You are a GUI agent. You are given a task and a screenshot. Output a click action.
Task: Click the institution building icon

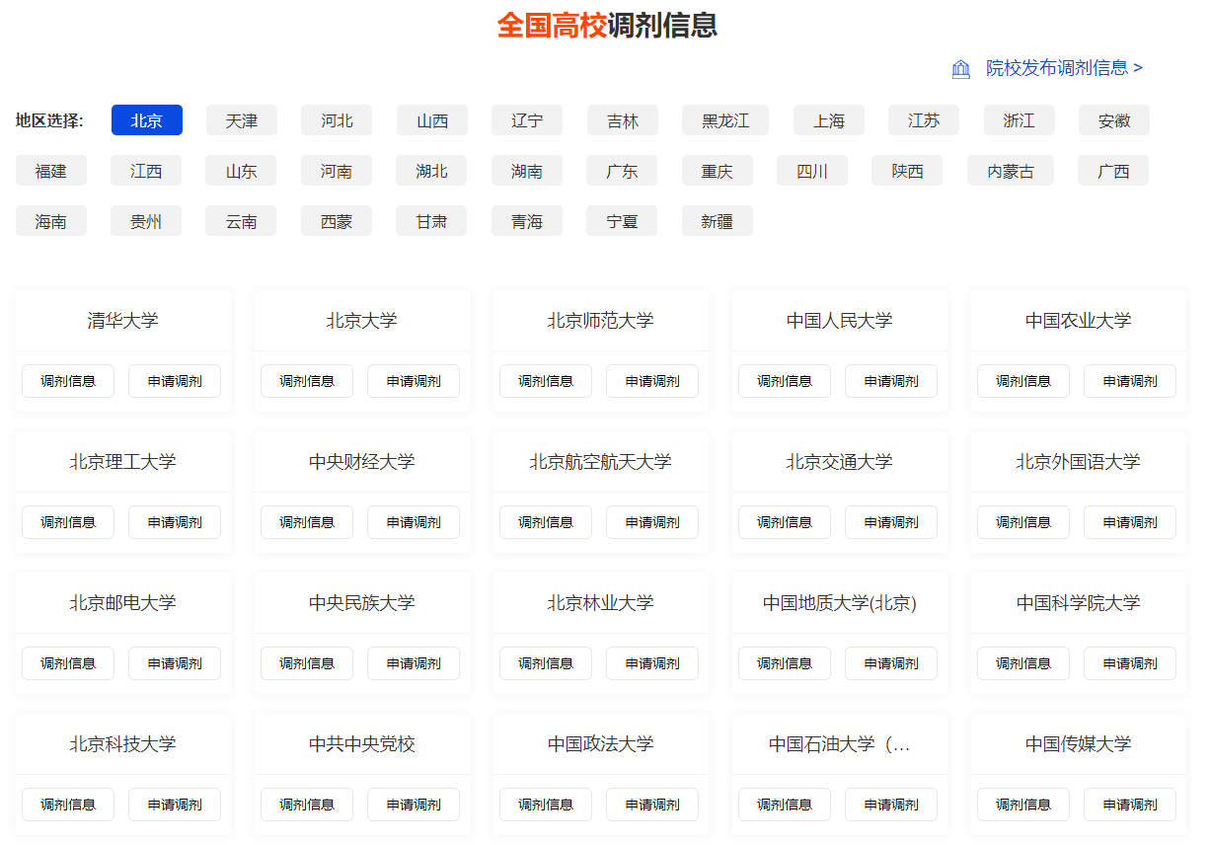point(960,68)
